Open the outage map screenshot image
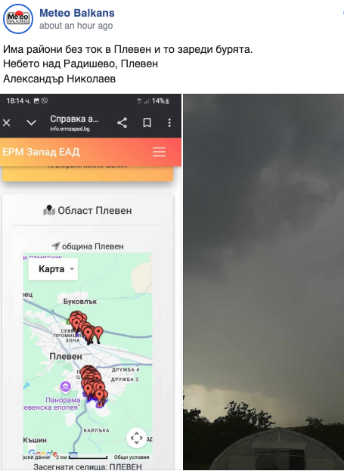This screenshot has width=344, height=471. pyautogui.click(x=91, y=282)
